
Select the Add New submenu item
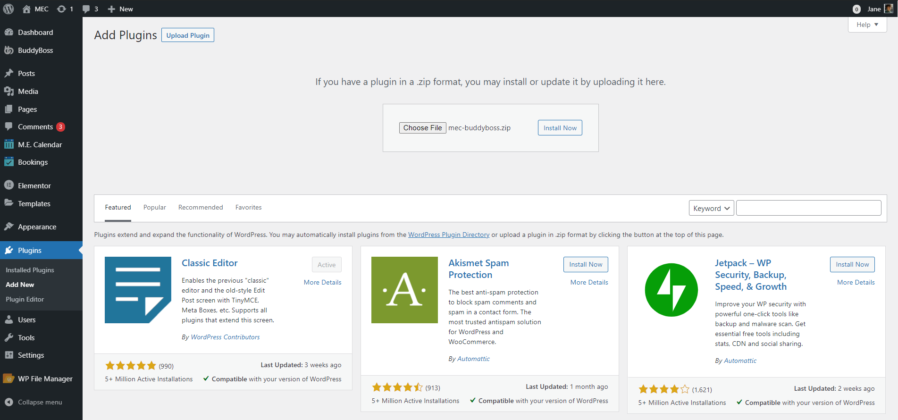click(20, 285)
